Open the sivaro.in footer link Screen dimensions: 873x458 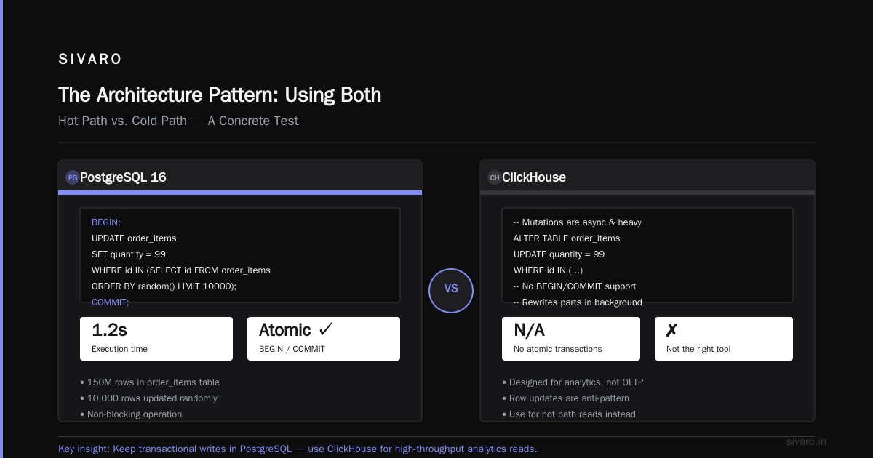[806, 441]
